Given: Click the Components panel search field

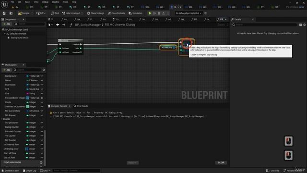Looking at the screenshot, I should [29, 24].
